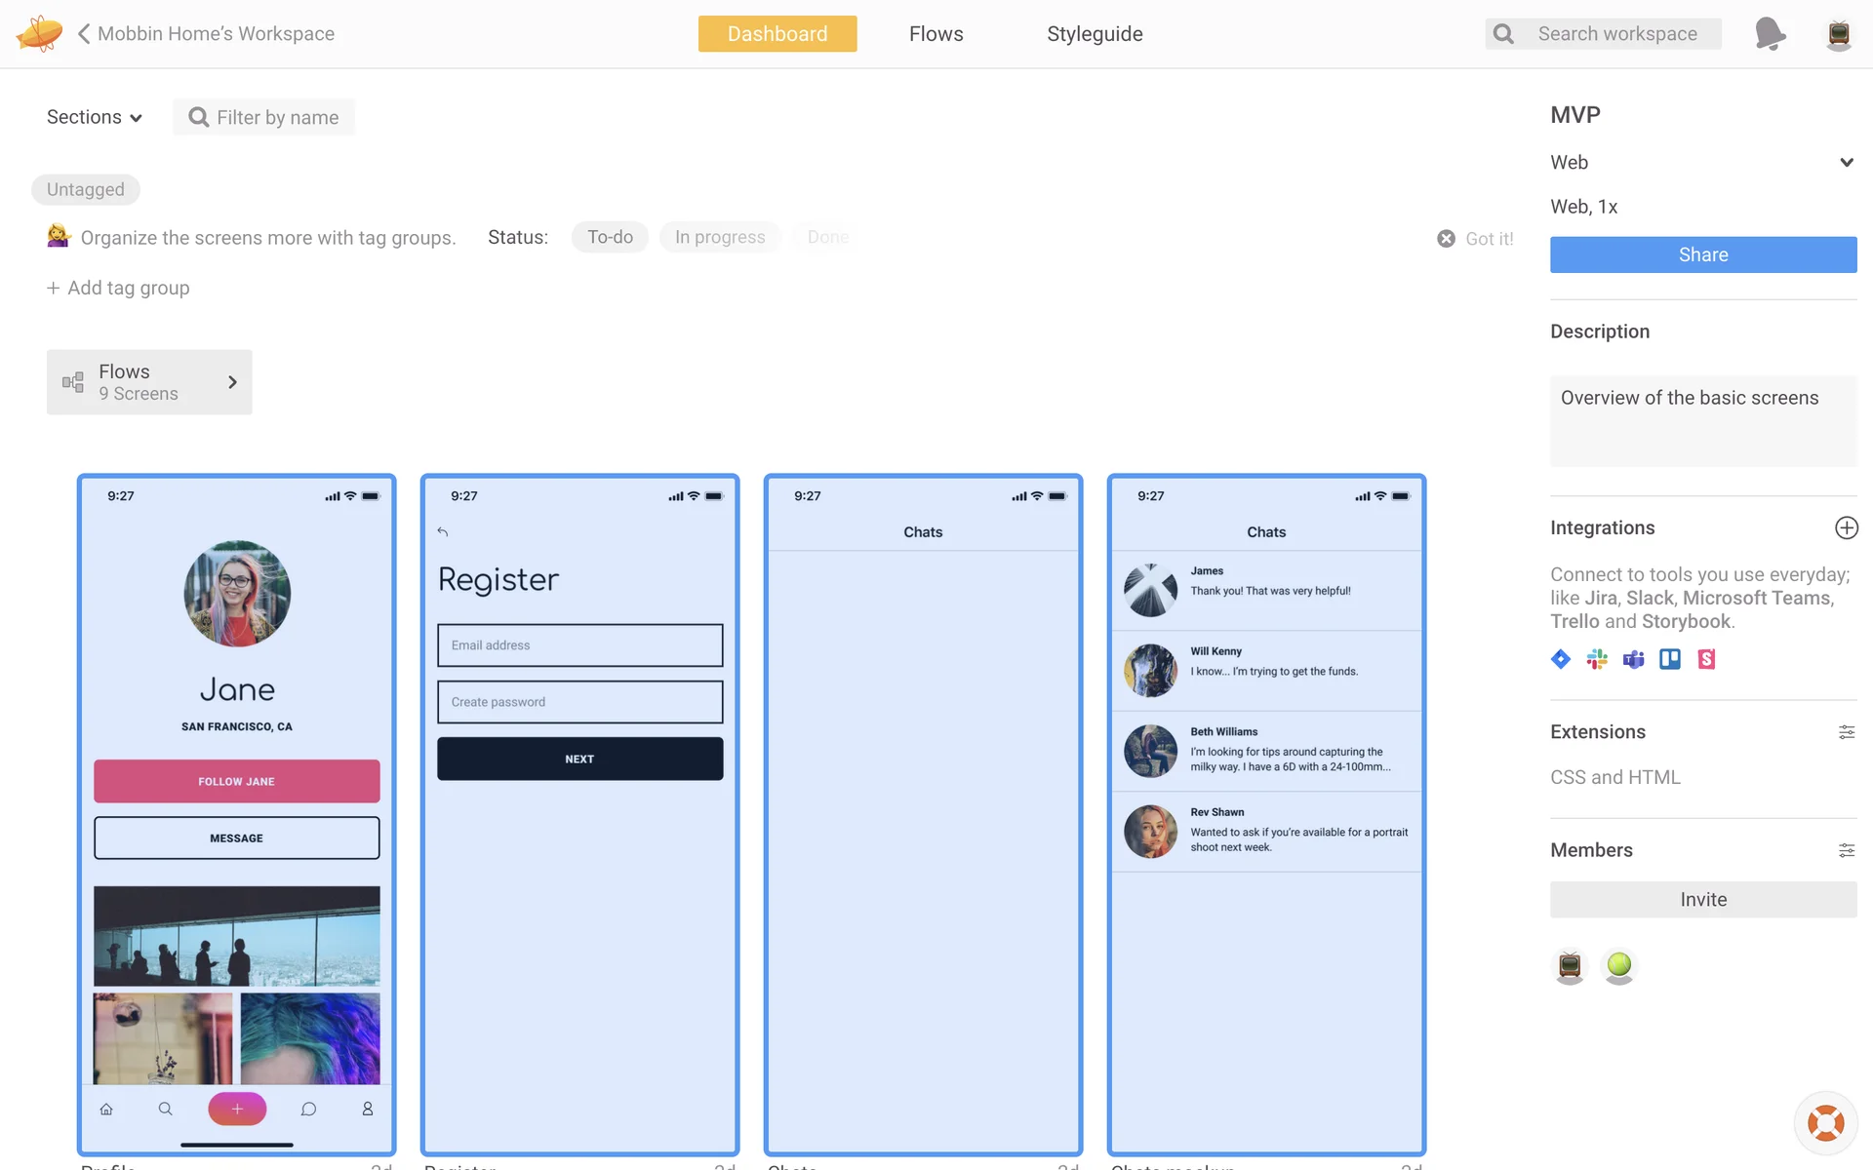Add a new integration with the plus icon
Image resolution: width=1873 pixels, height=1170 pixels.
[1846, 527]
